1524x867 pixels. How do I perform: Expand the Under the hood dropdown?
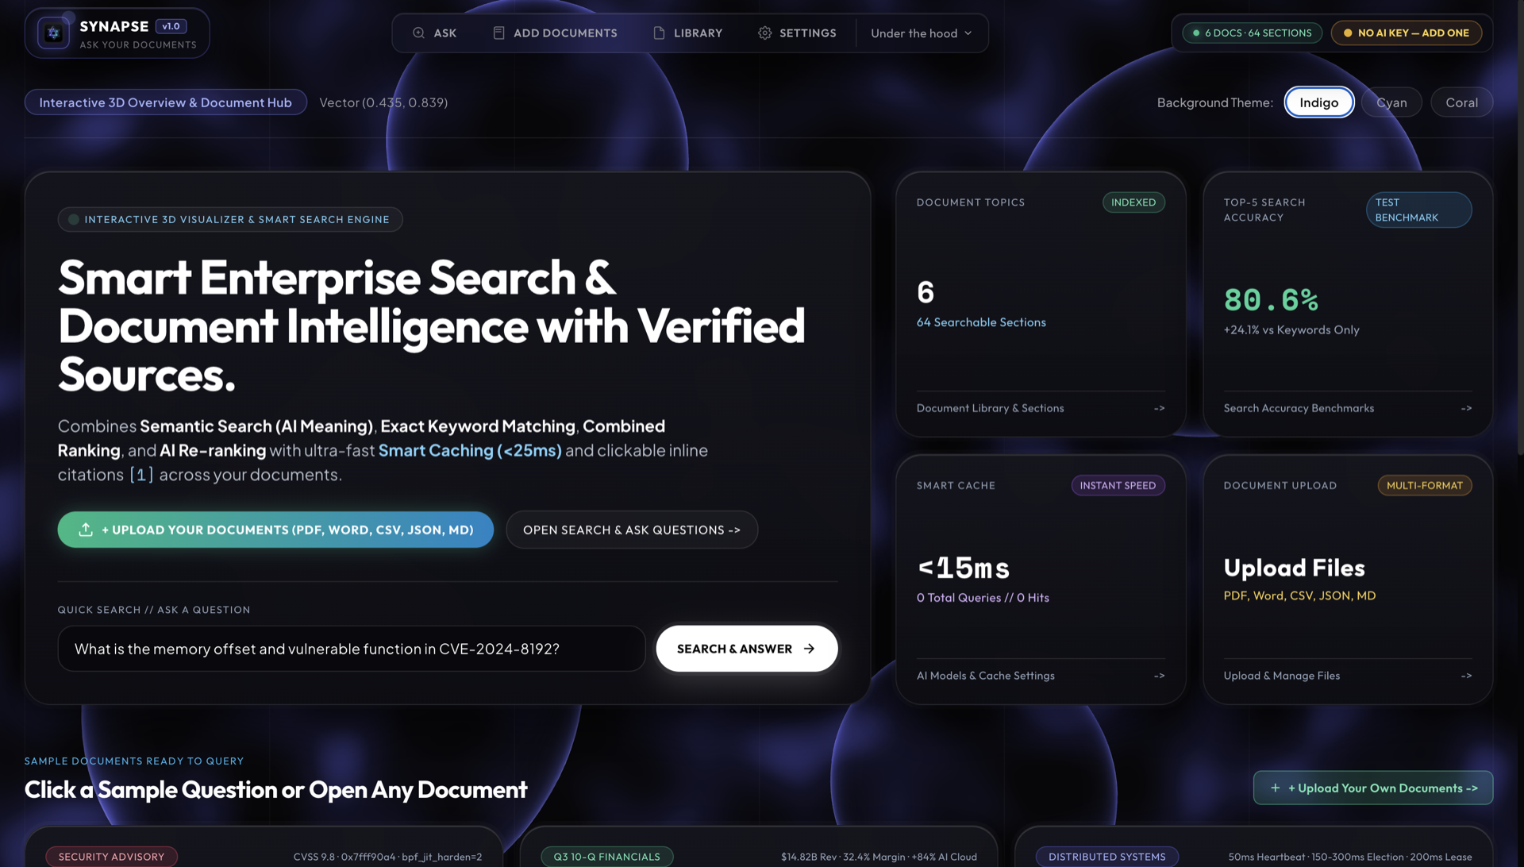[922, 33]
